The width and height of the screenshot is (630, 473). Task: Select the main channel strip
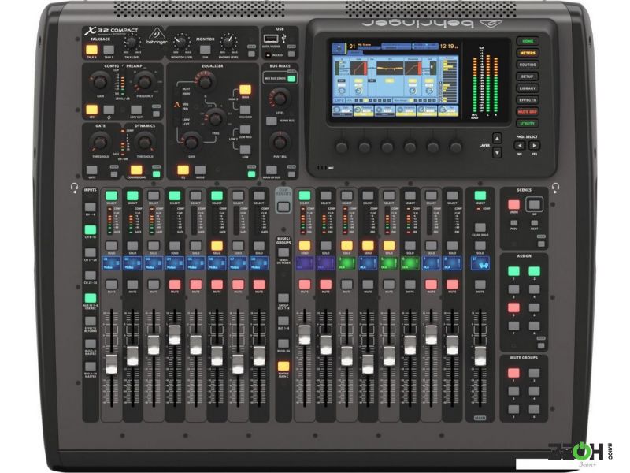(480, 196)
